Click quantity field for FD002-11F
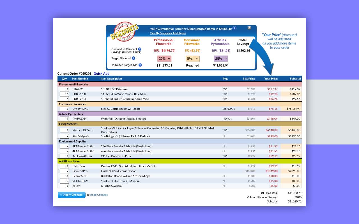 click(64, 94)
